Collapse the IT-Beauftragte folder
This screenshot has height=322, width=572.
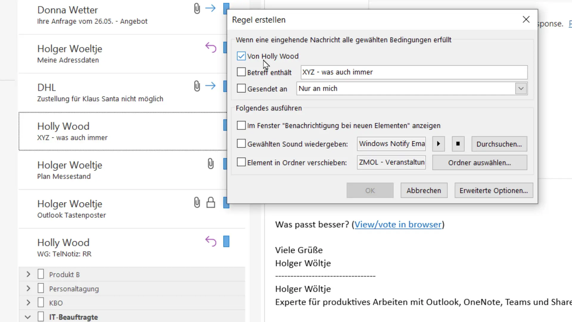[28, 317]
